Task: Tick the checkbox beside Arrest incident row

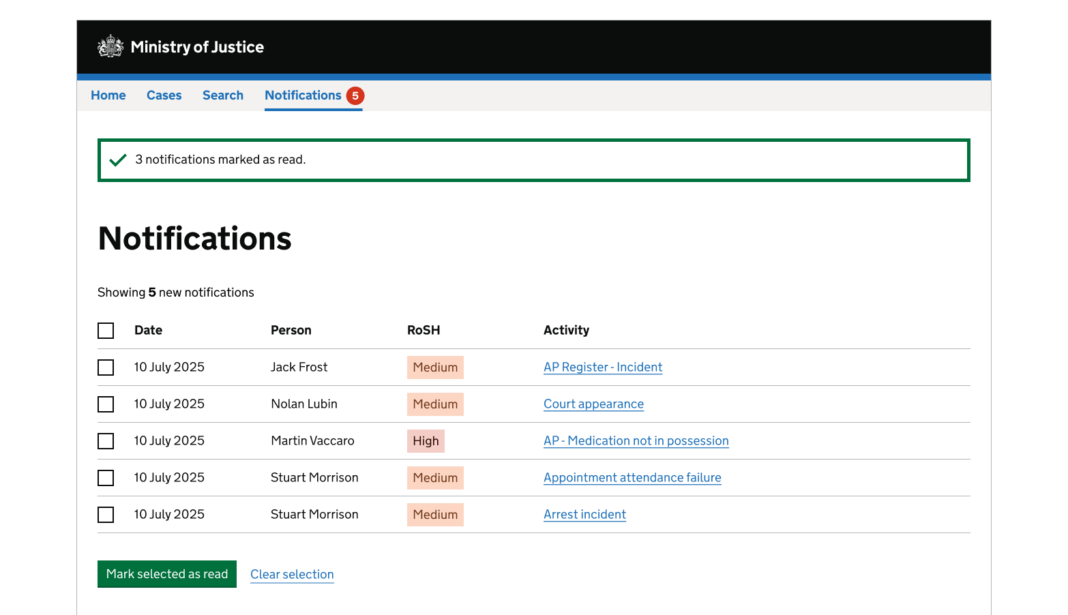Action: click(106, 515)
